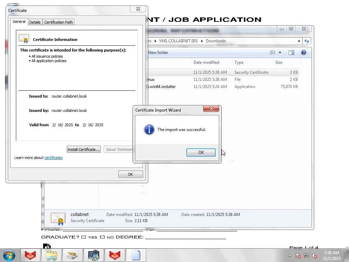
Task: Click the 75,870 KB size cell
Action: pos(289,86)
